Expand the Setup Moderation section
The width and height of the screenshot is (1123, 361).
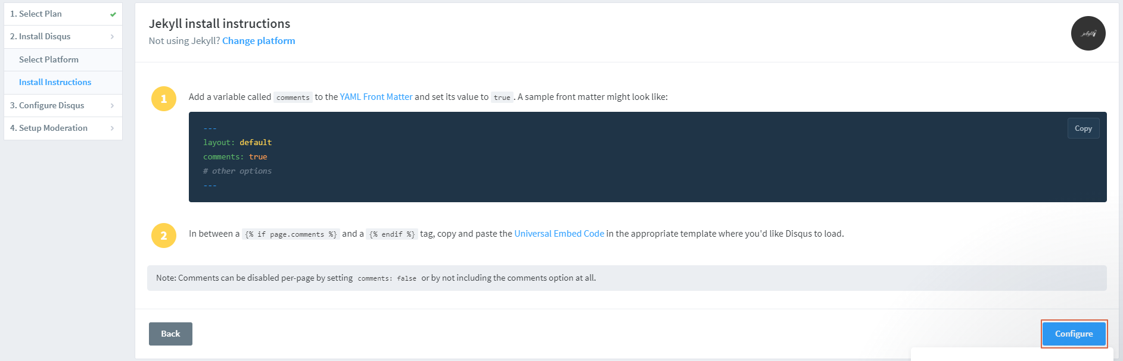click(x=63, y=128)
